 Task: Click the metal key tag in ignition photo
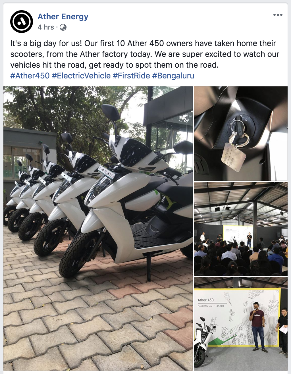233,157
